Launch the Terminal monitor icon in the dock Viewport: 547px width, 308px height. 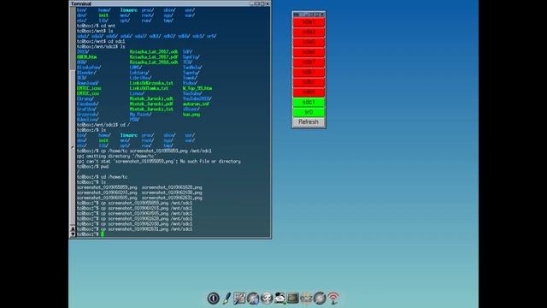[x=292, y=299]
